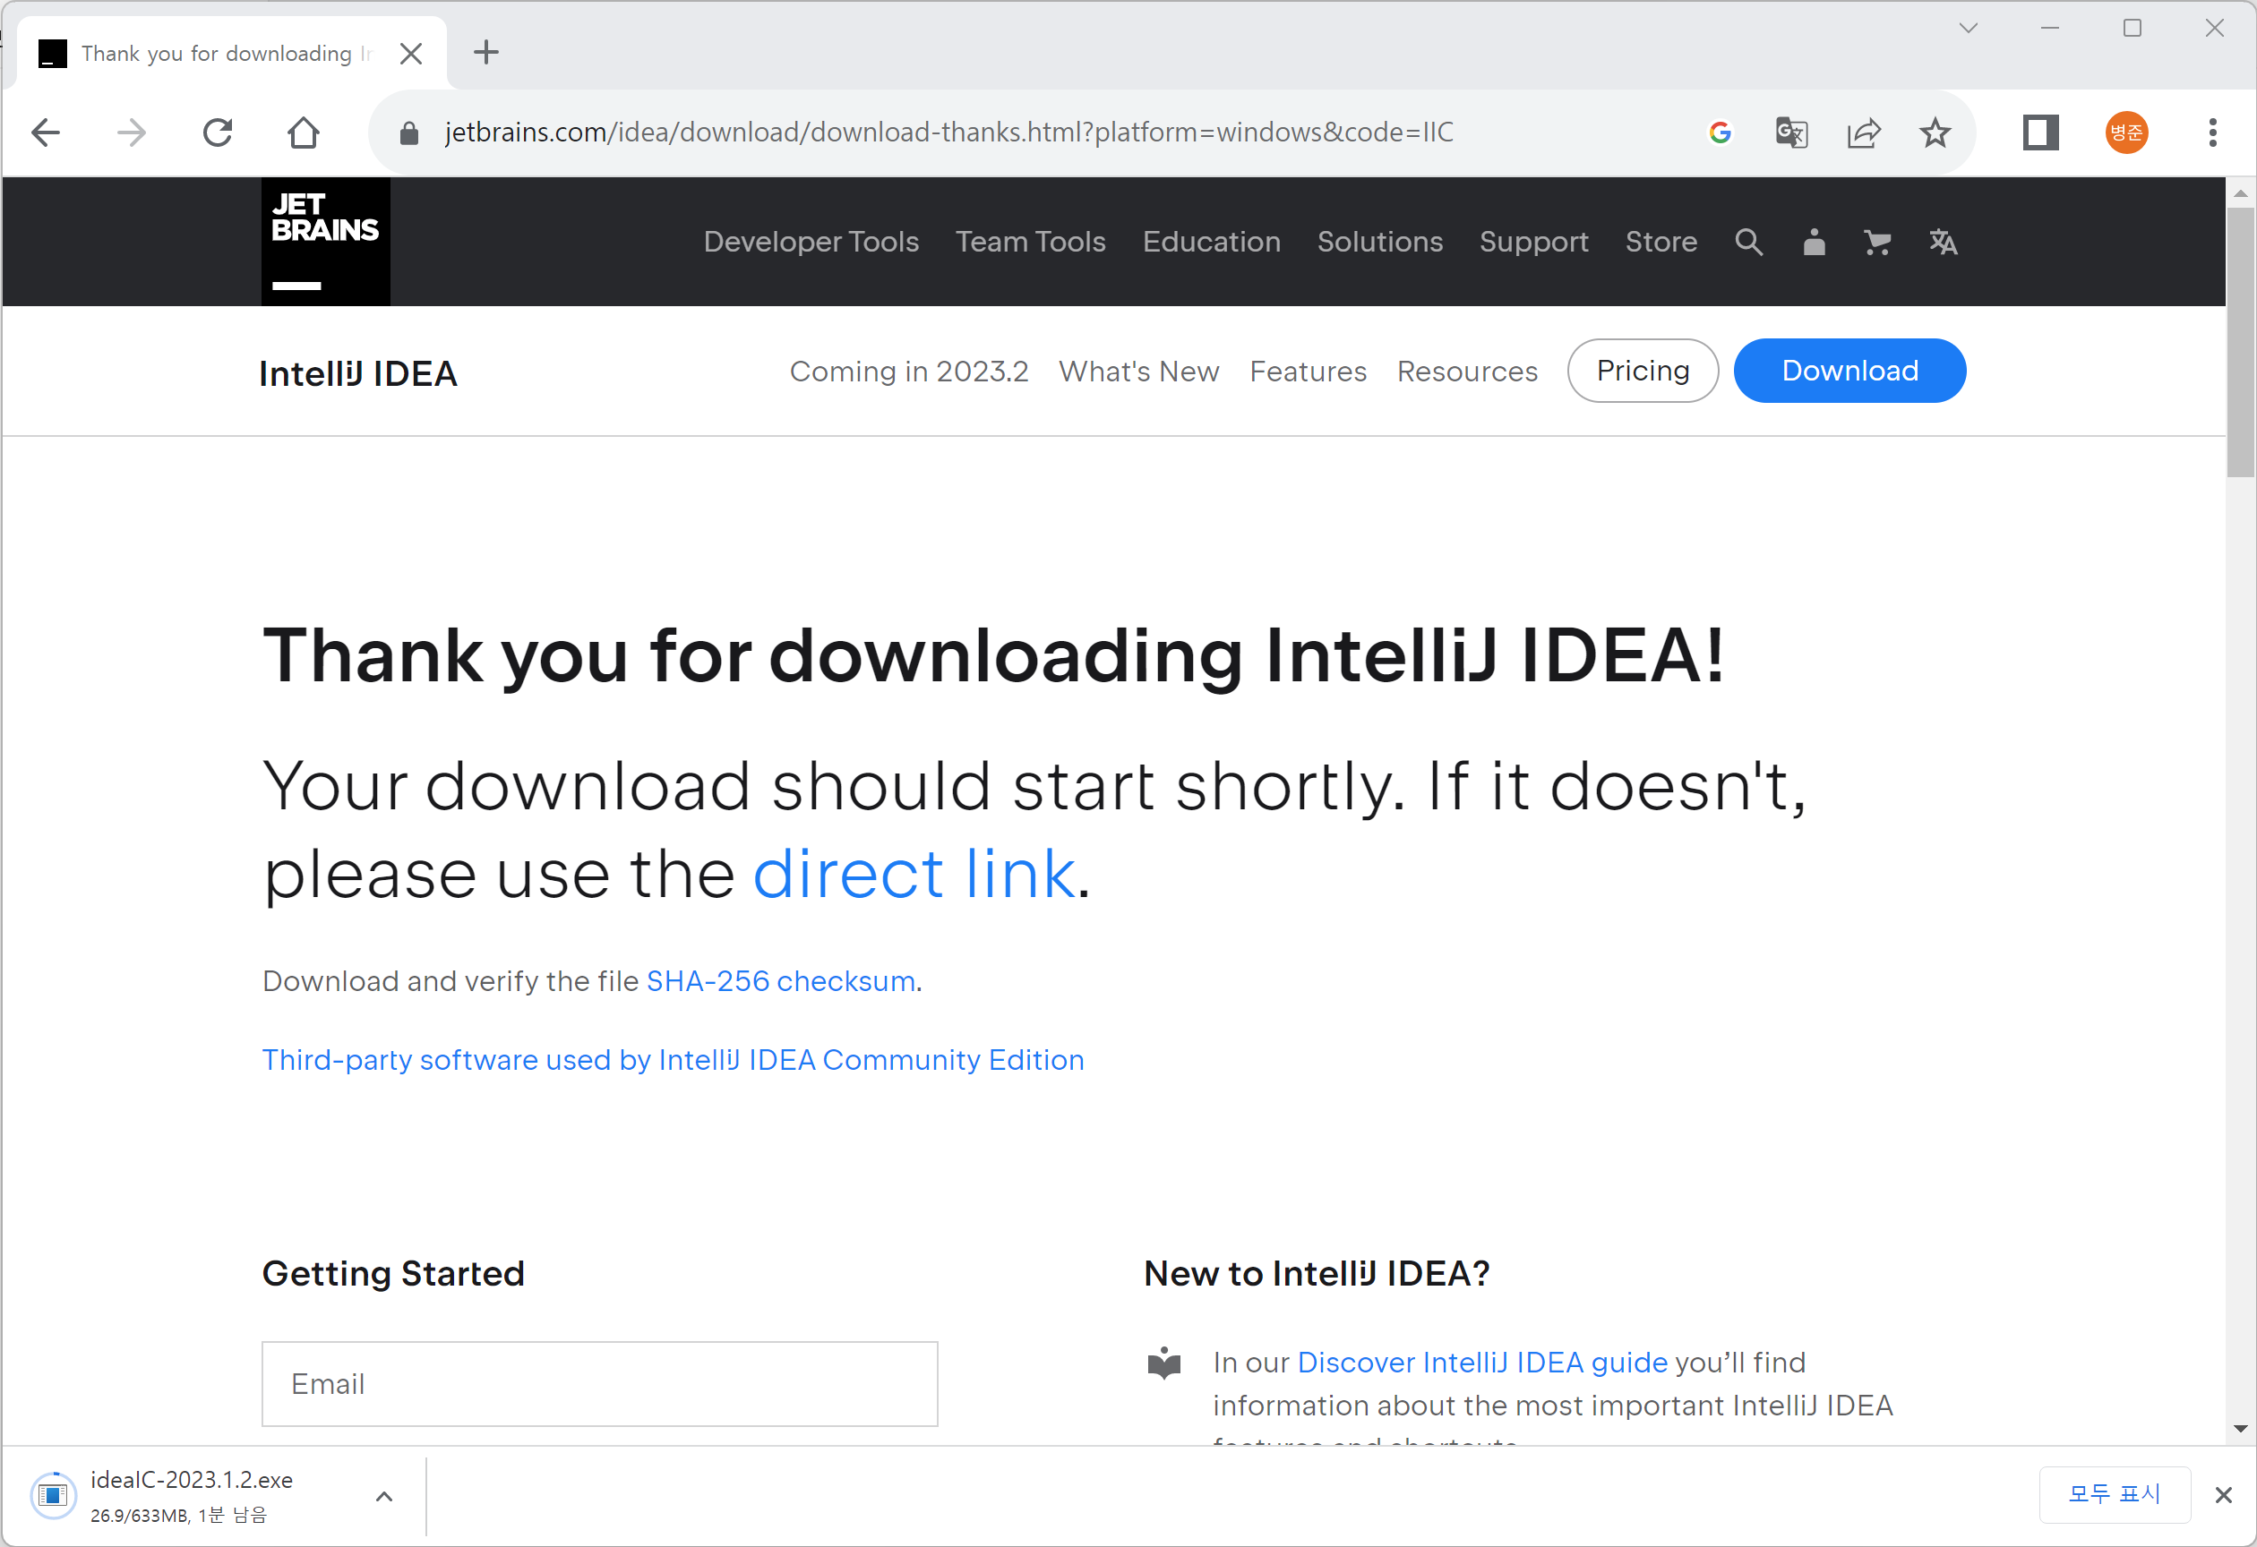The height and width of the screenshot is (1547, 2257).
Task: Click the language selector icon in header
Action: [x=1943, y=242]
